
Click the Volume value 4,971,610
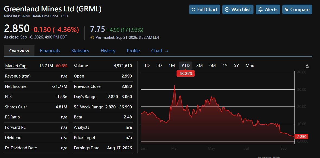pyautogui.click(x=123, y=66)
